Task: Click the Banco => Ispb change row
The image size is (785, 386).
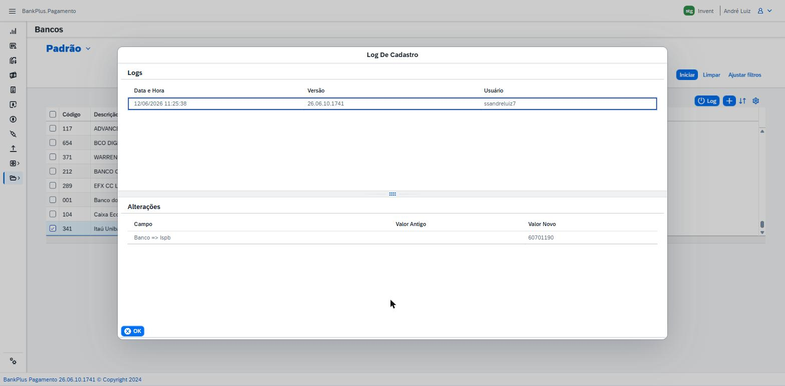Action: click(392, 237)
